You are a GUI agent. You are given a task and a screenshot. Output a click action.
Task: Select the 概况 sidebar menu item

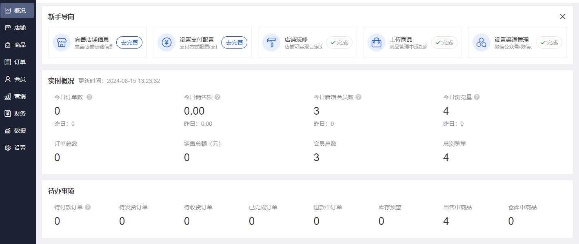pos(18,10)
